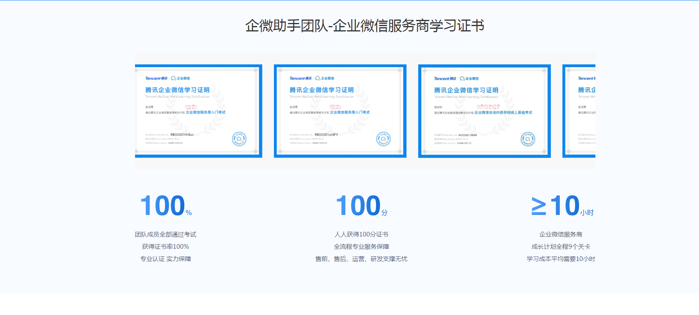Click the 100分 statistic figure
This screenshot has height=315, width=699.
click(x=361, y=206)
